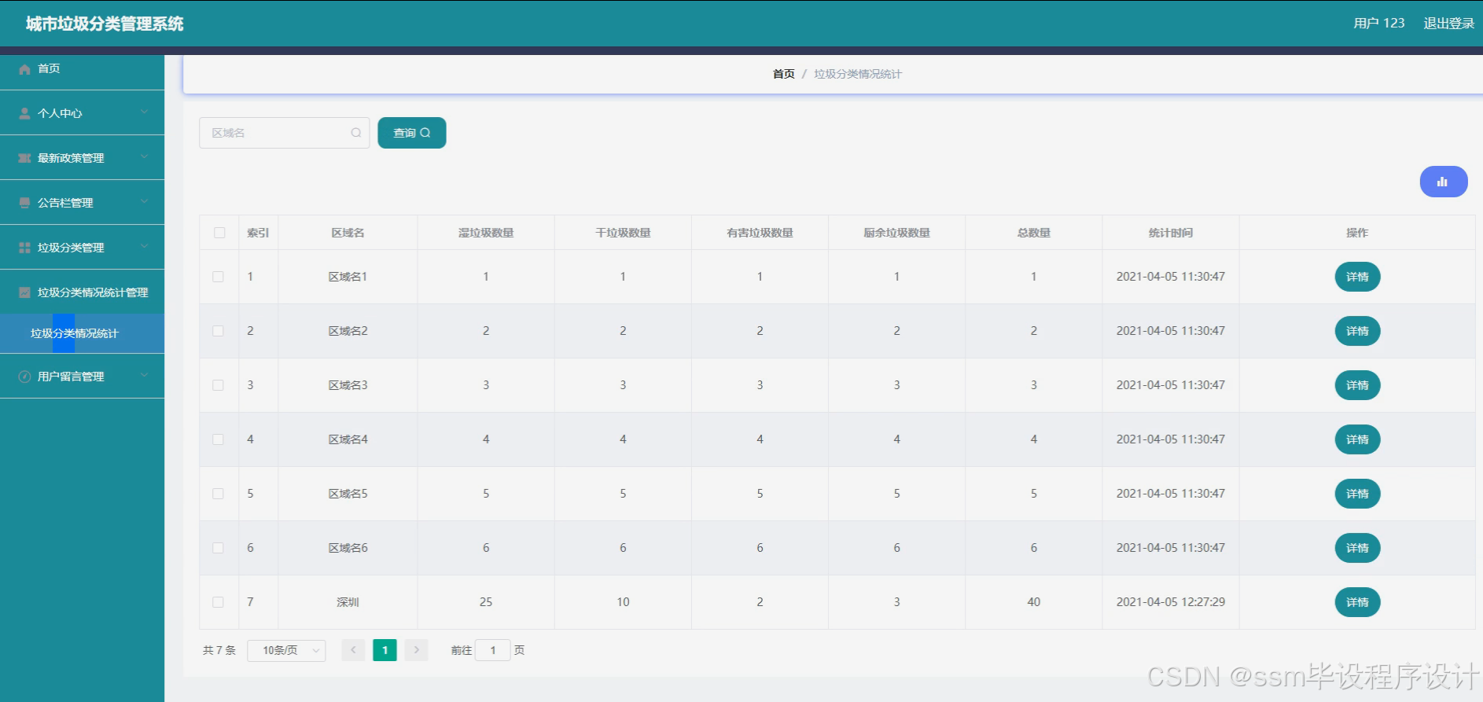Click the 湿垃圾数量 column header
Image resolution: width=1483 pixels, height=702 pixels.
click(x=486, y=233)
